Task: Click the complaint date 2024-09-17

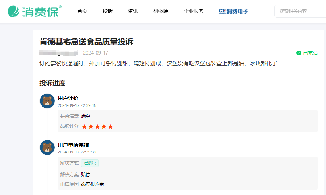Action: (96, 53)
